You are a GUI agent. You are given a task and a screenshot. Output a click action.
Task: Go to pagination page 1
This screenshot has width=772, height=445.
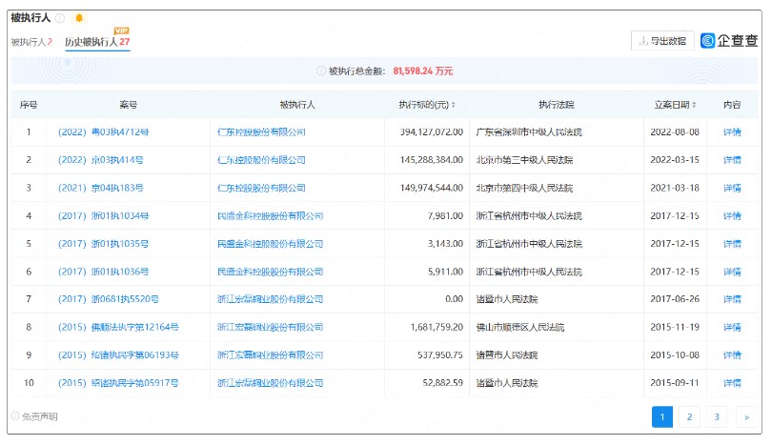(662, 417)
